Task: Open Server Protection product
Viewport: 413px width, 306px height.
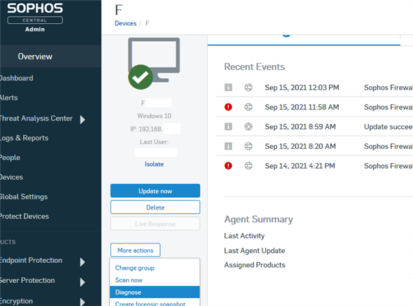Action: [27, 280]
